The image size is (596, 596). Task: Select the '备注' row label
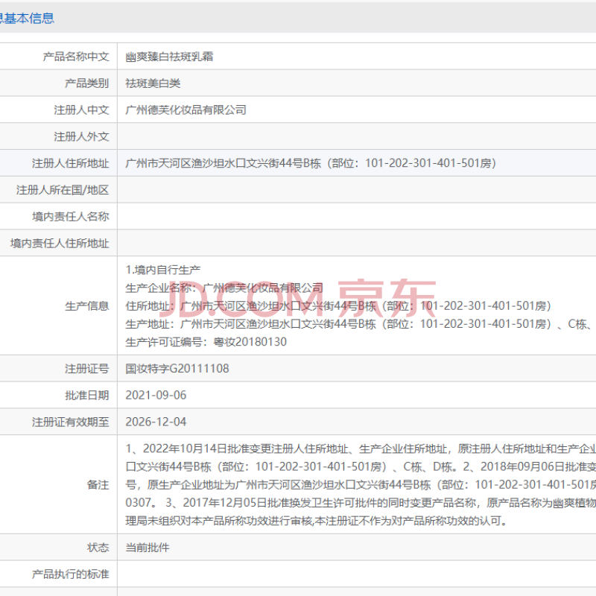pos(98,484)
